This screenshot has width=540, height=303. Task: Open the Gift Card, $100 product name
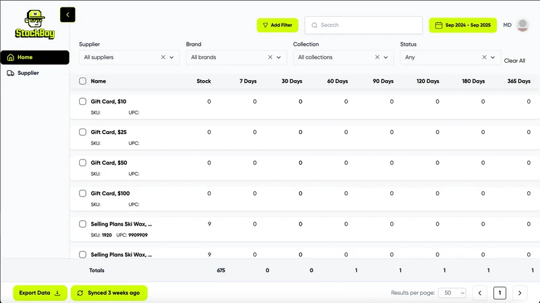[x=110, y=193]
